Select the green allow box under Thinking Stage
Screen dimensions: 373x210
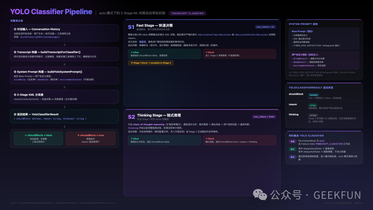(x=164, y=140)
